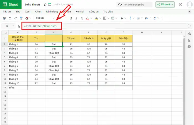Expand the clear formatting dropdown arrow
The image size is (194, 125).
click(x=30, y=18)
